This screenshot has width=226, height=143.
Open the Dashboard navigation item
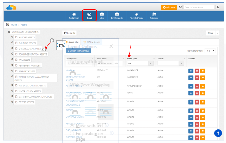(74, 16)
